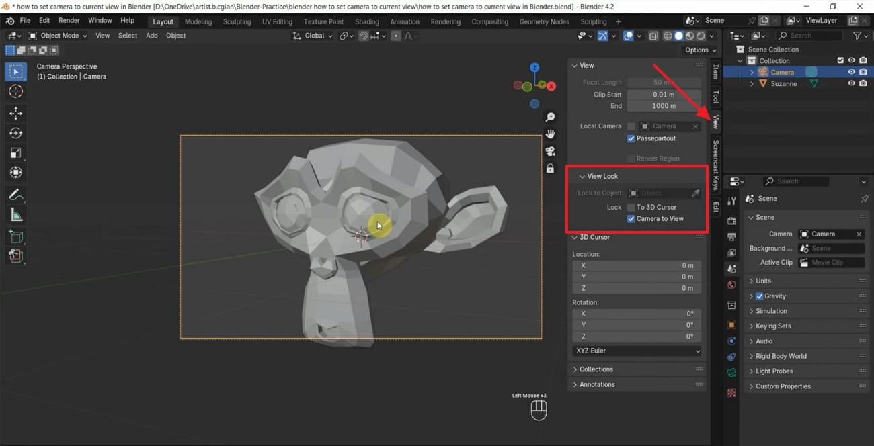Select the Measure tool
This screenshot has height=446, width=874.
(x=16, y=215)
